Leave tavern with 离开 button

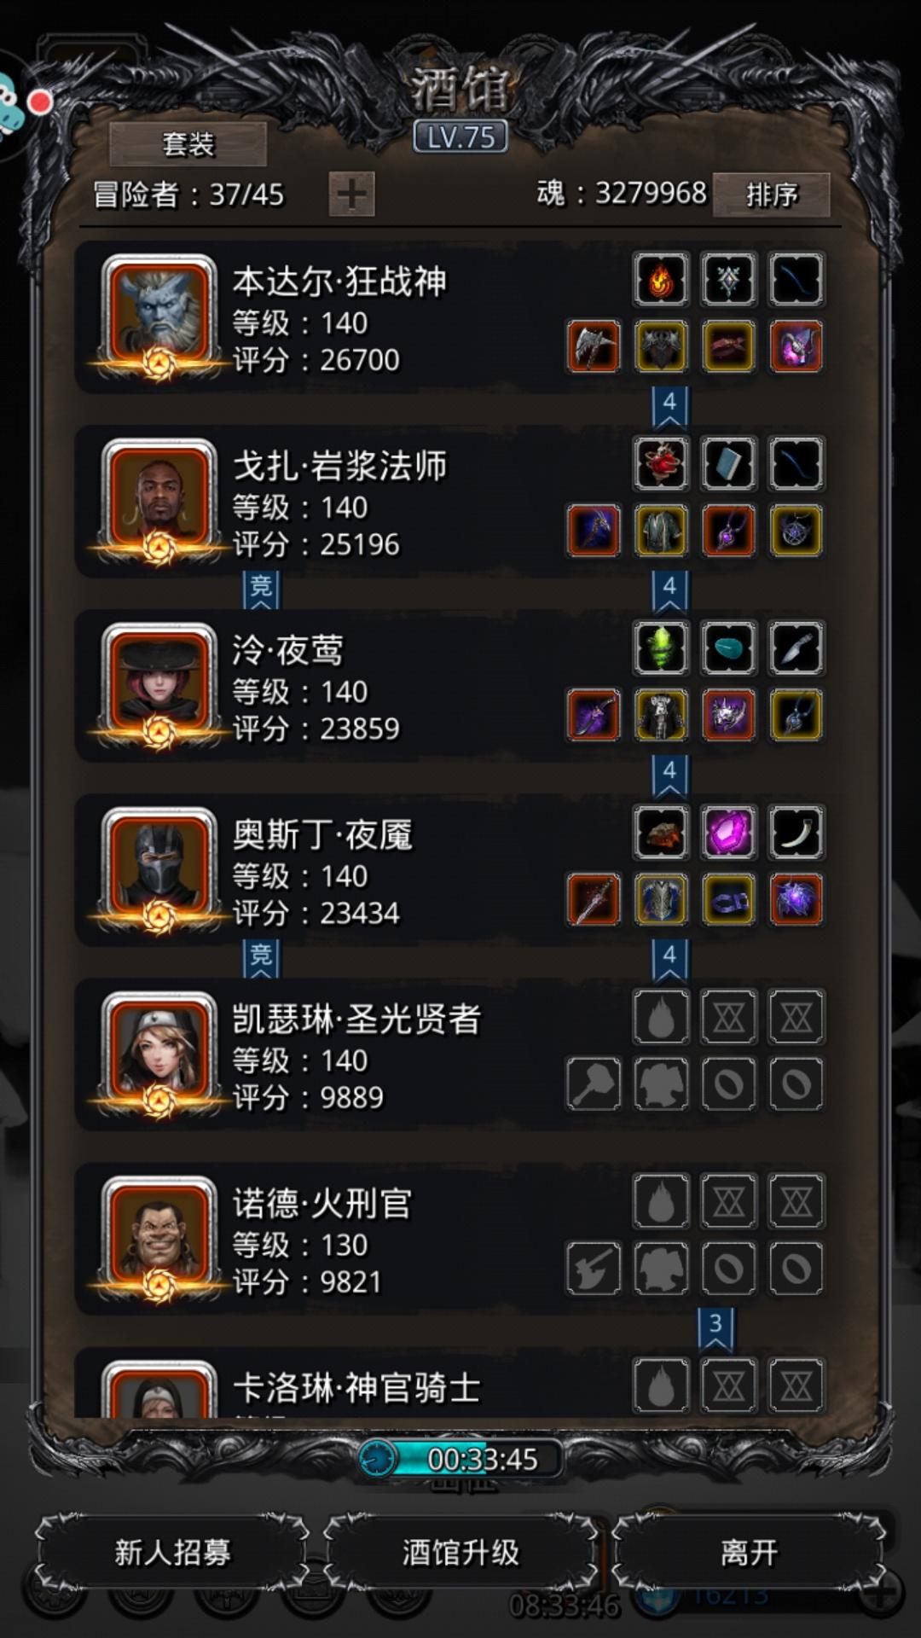[x=749, y=1552]
